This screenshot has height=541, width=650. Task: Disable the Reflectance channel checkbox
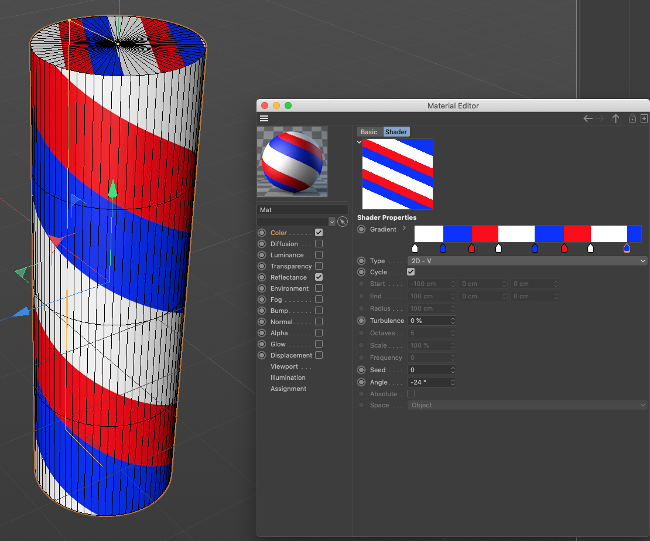[x=319, y=277]
